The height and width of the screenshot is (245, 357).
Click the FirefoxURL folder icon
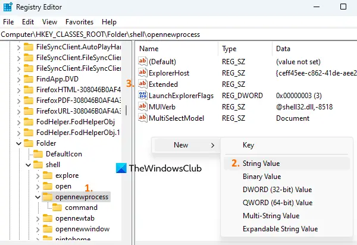[x=29, y=111]
